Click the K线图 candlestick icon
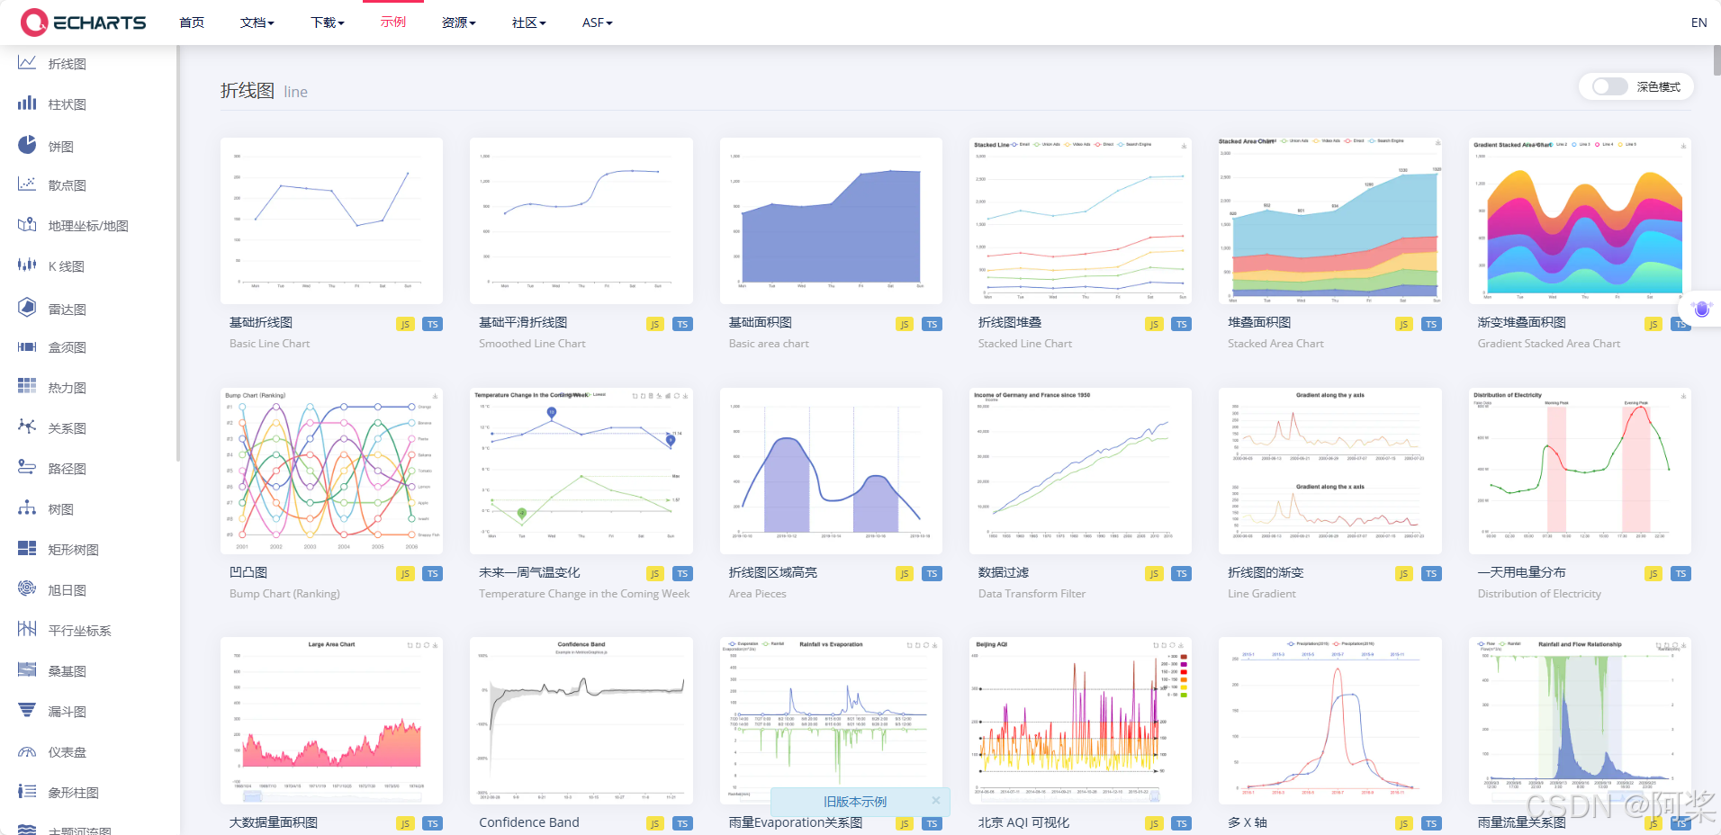The width and height of the screenshot is (1721, 835). 27,265
